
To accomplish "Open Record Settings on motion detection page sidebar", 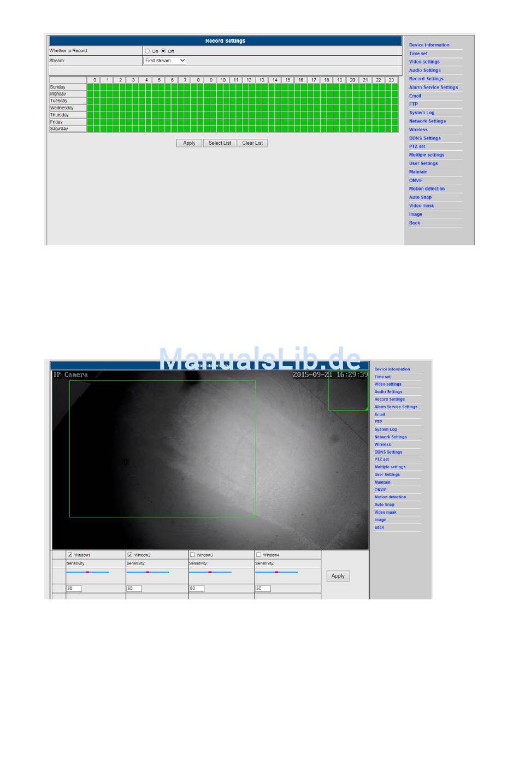I will [x=390, y=399].
